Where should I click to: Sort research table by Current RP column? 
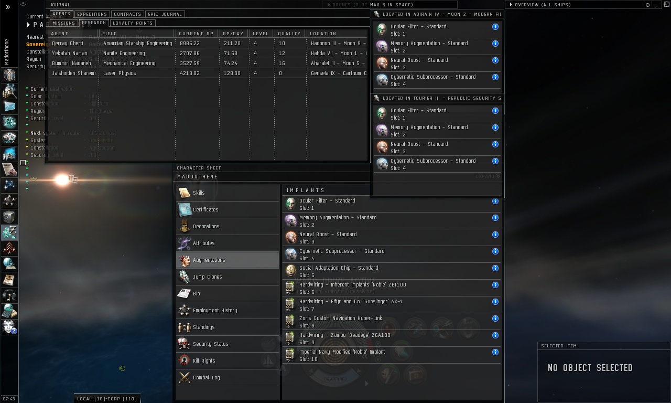click(x=197, y=34)
